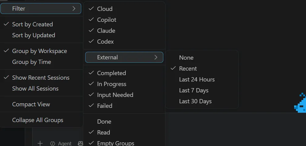Enable the Done status filter
Image resolution: width=306 pixels, height=146 pixels.
pyautogui.click(x=124, y=121)
